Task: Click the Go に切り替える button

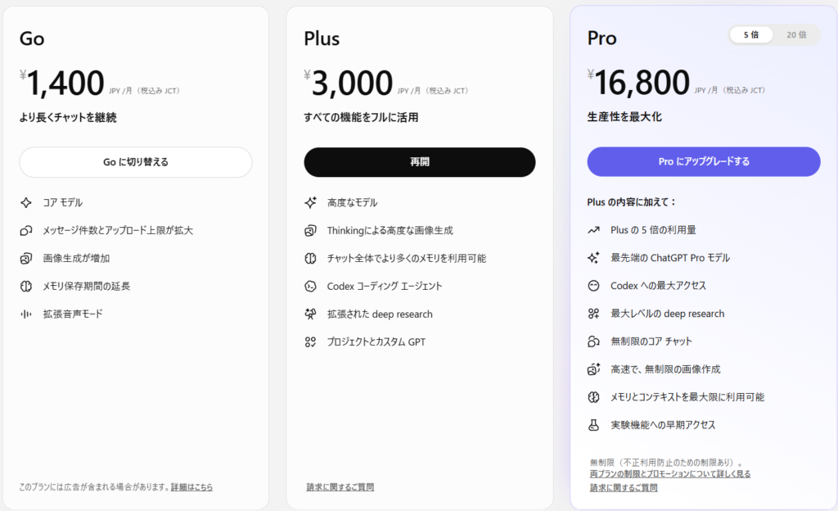Action: 136,162
